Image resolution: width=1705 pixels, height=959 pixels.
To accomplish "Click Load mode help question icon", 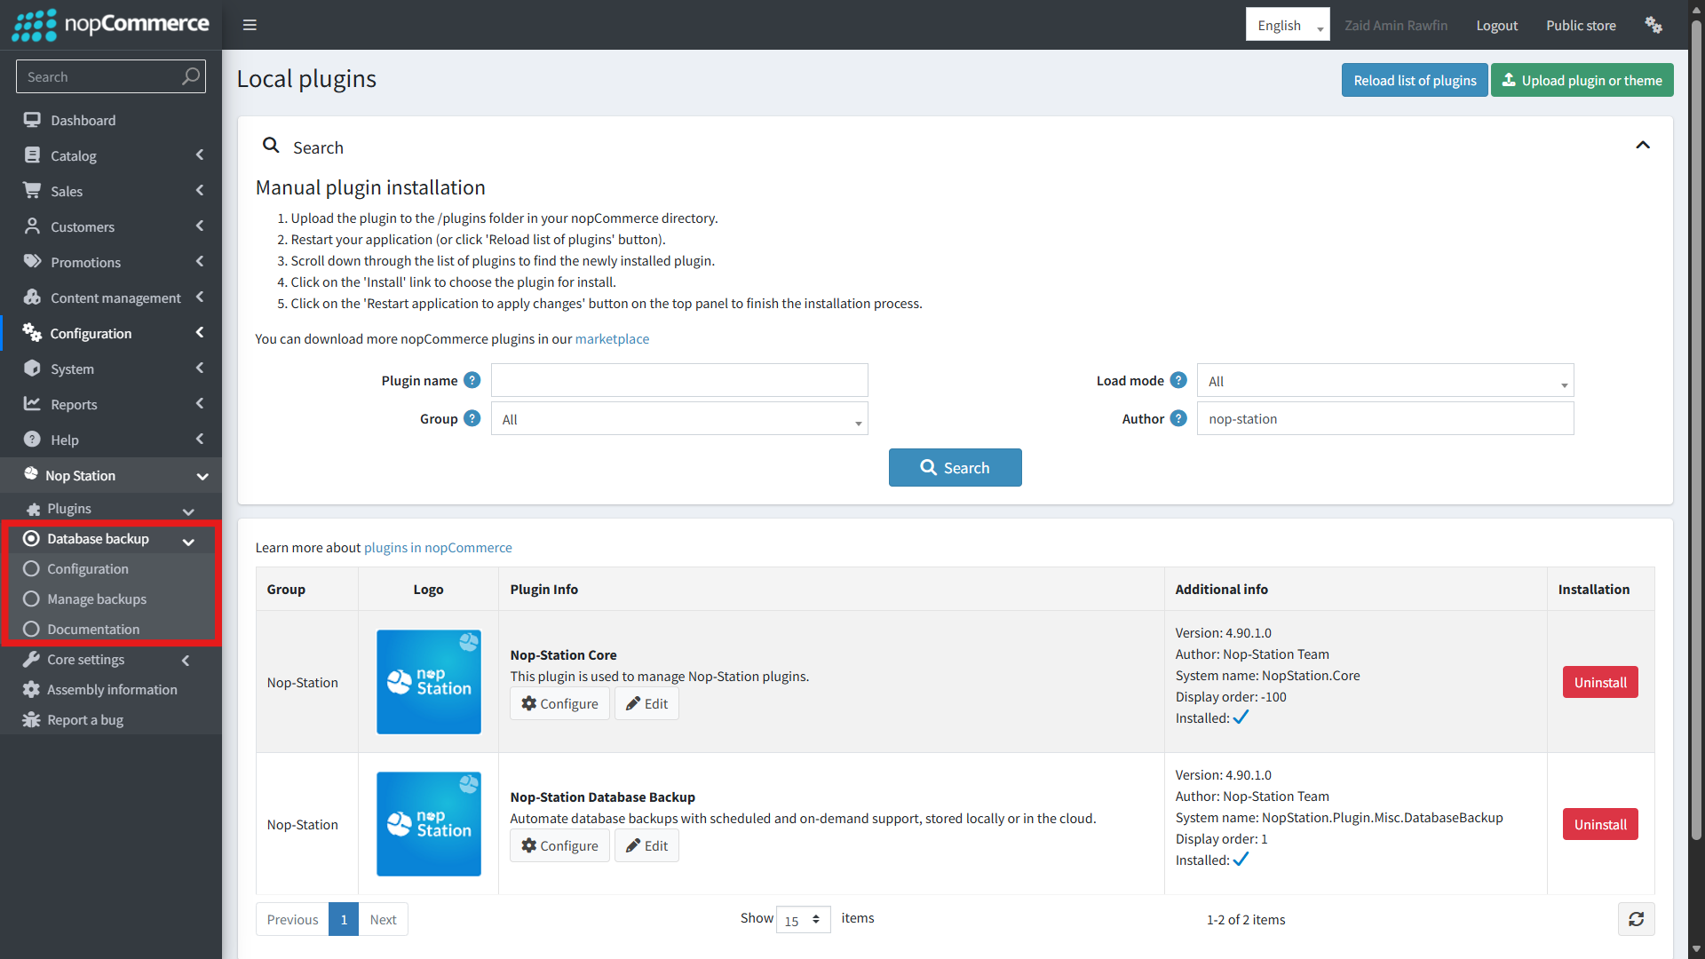I will click(x=1178, y=380).
